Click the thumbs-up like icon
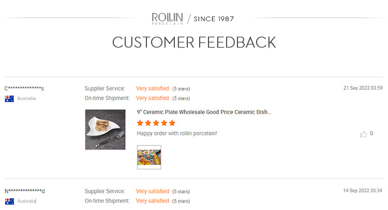Viewport: 388px width, 210px height. click(363, 134)
